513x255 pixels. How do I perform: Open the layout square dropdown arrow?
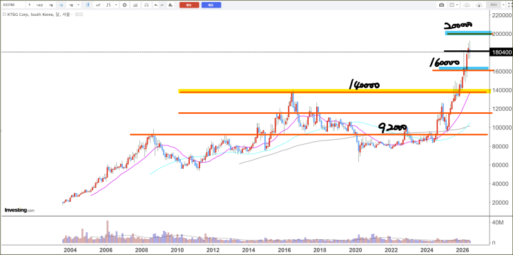(457, 5)
